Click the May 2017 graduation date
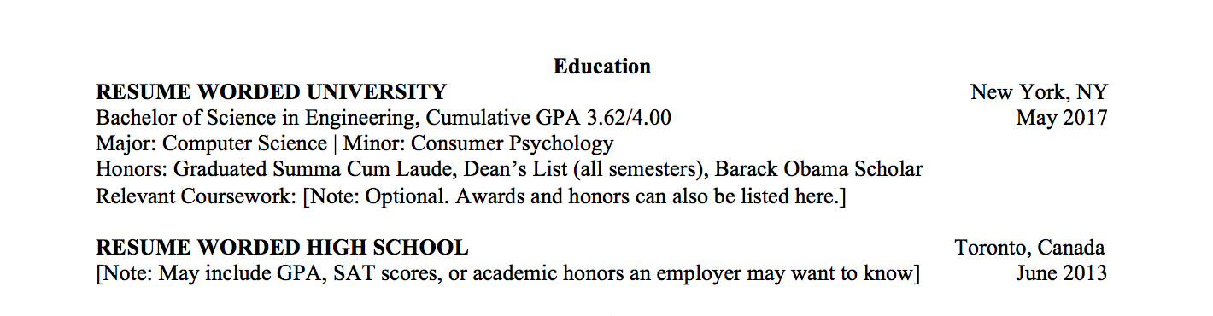Screen dimensions: 1213x316 click(1061, 118)
